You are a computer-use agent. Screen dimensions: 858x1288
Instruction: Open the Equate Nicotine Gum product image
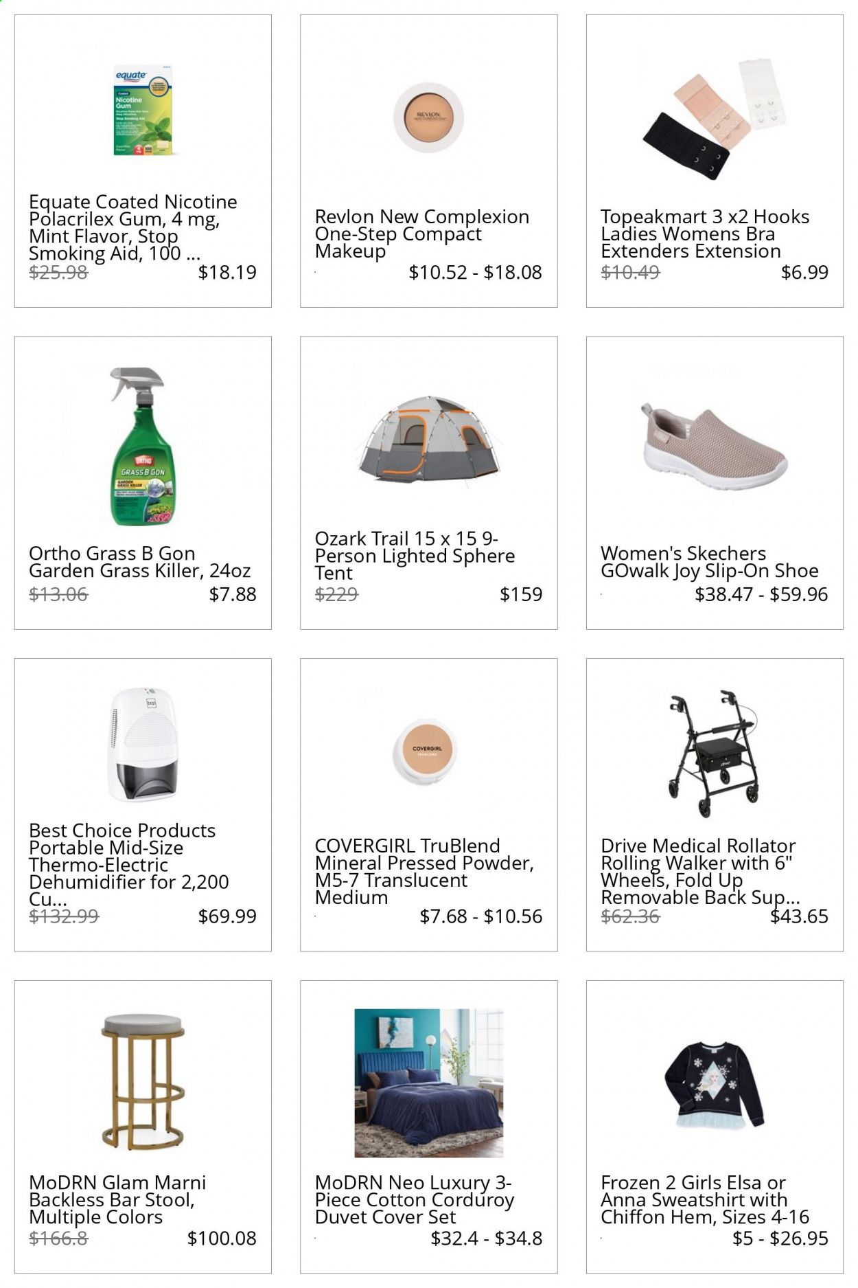pos(143,111)
